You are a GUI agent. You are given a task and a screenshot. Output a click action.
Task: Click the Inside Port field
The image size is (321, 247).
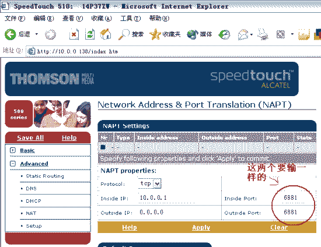click(x=293, y=197)
